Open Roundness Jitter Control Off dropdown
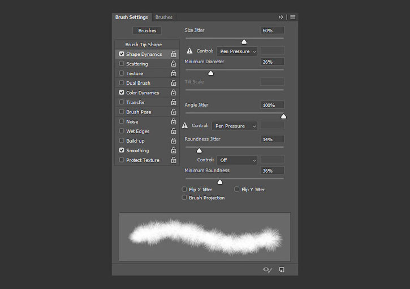 coord(237,160)
